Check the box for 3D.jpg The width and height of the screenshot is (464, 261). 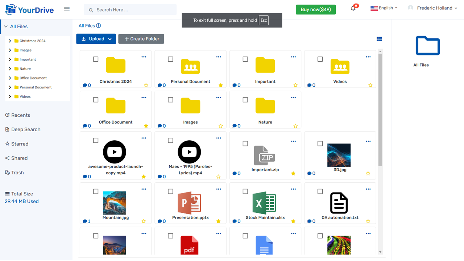coord(320,144)
